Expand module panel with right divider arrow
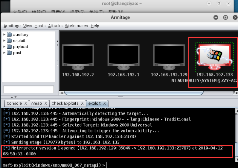This screenshot has height=168, width=238. (57, 45)
